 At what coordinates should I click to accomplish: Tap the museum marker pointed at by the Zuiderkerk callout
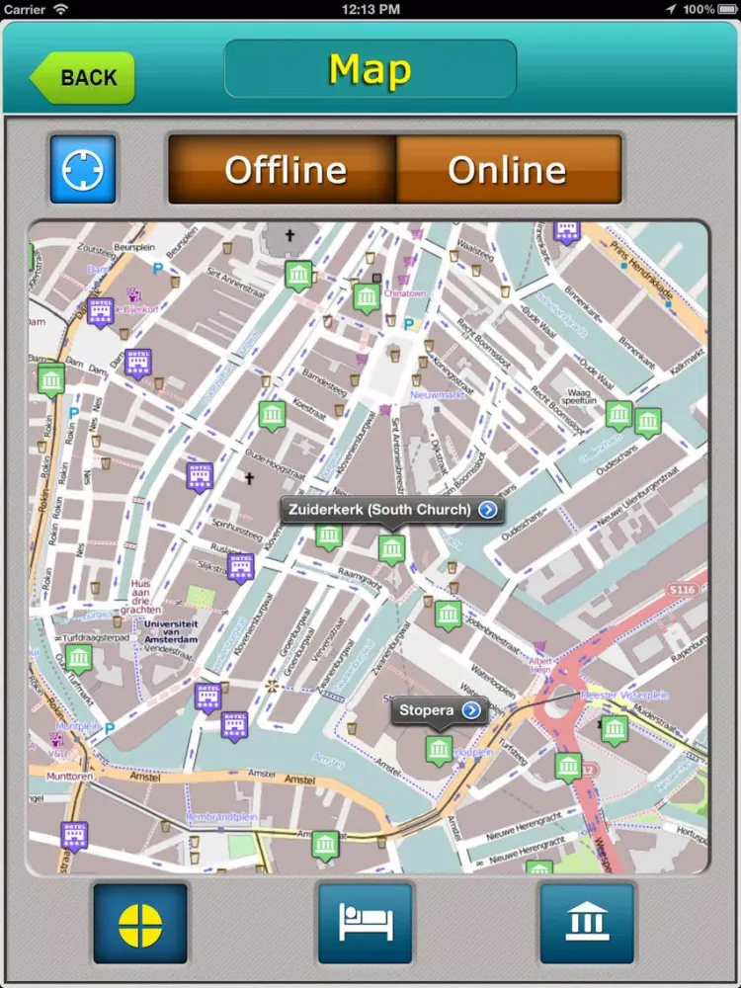(391, 550)
